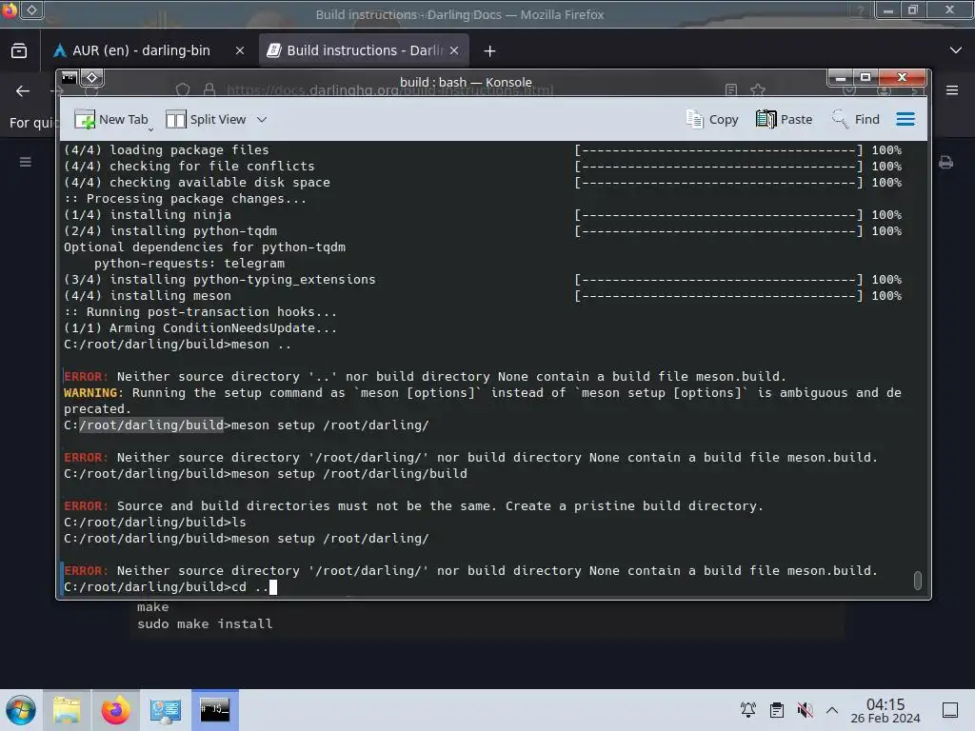Open system settings from the taskbar

point(166,710)
